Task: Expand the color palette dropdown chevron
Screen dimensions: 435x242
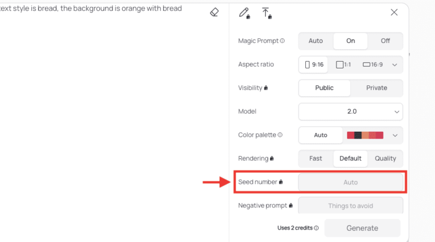Action: (395, 135)
